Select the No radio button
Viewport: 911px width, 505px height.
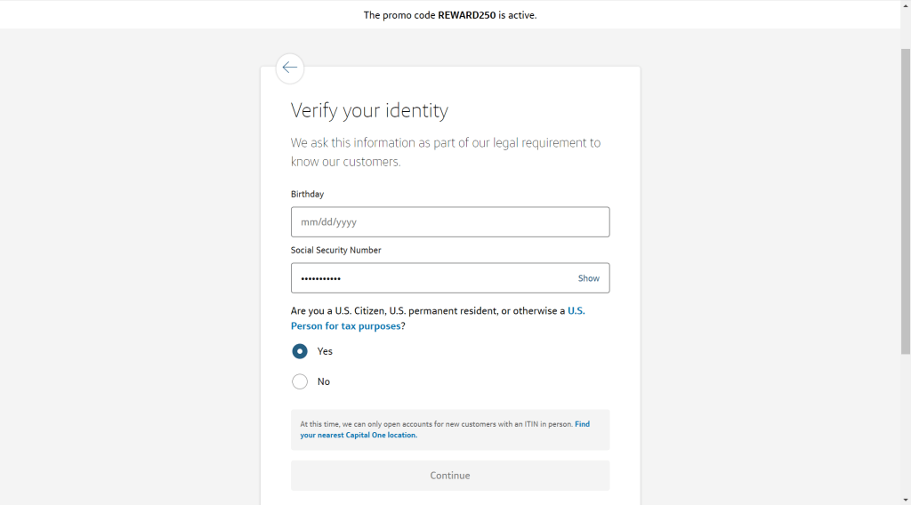(300, 381)
